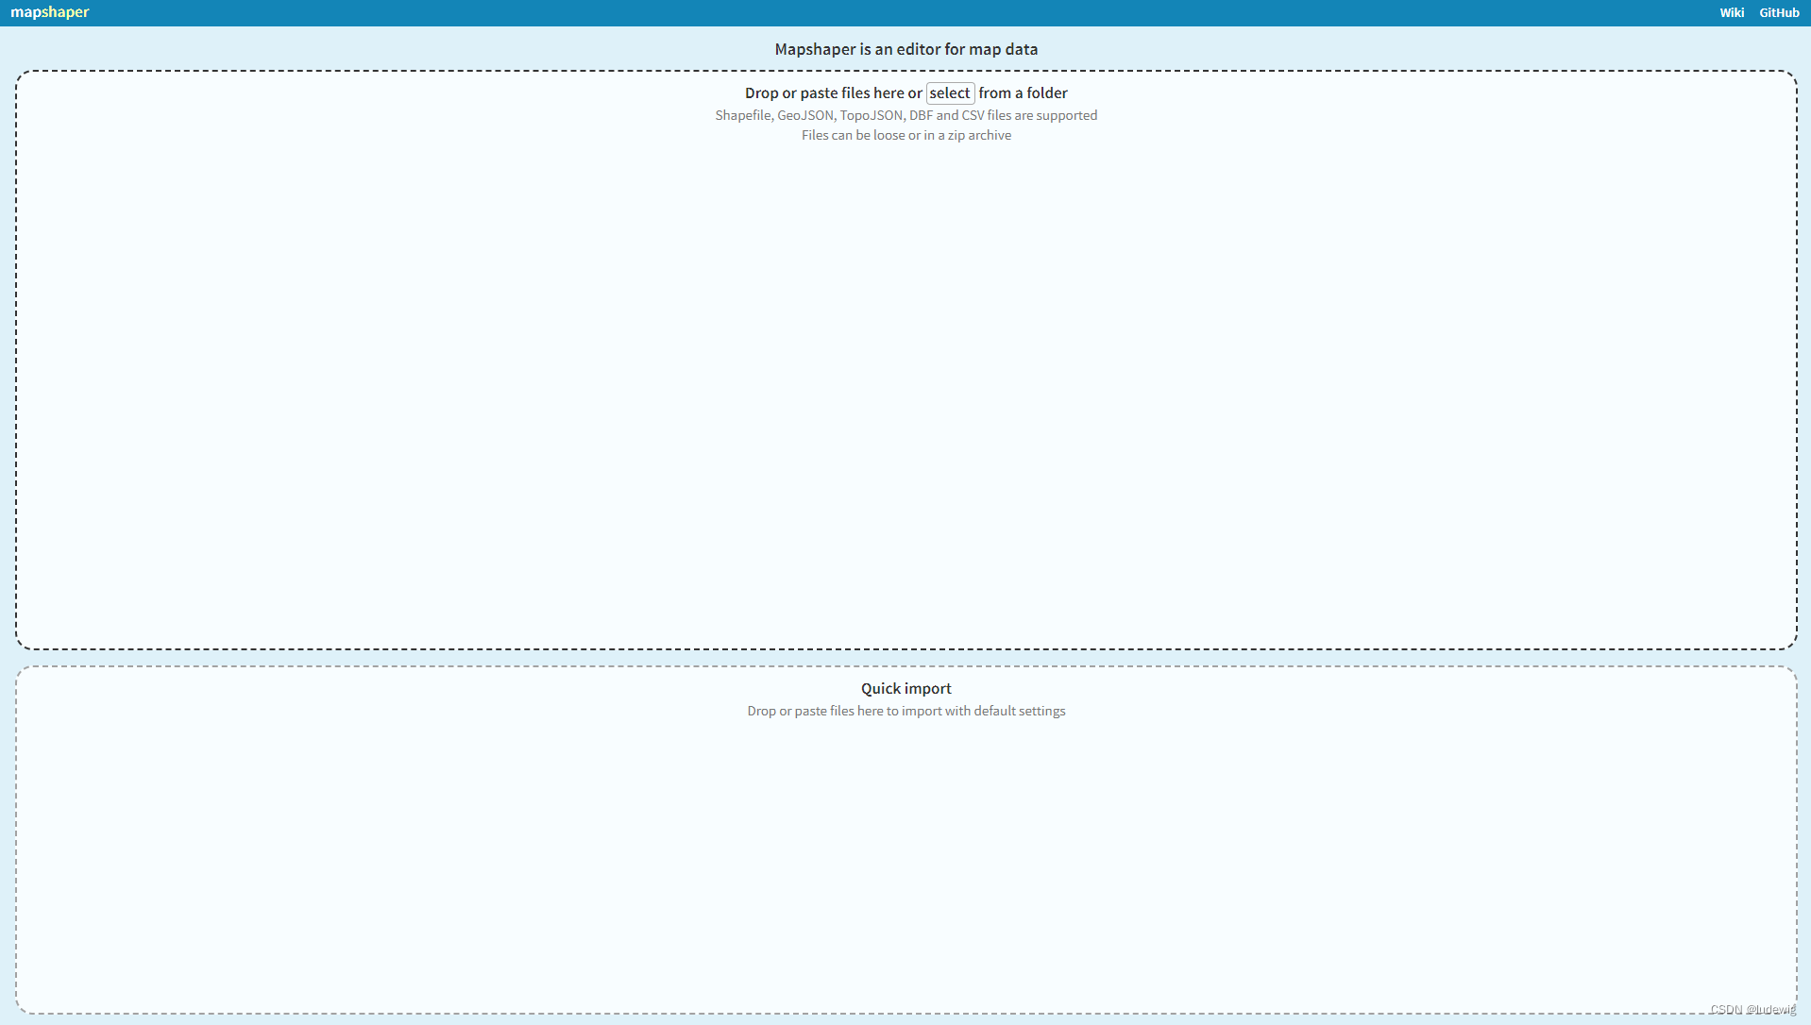1811x1025 pixels.
Task: Click text 'Shapefile, GeoJSON, TopoJSON, DBF and CSV files are supported'
Action: pos(906,115)
